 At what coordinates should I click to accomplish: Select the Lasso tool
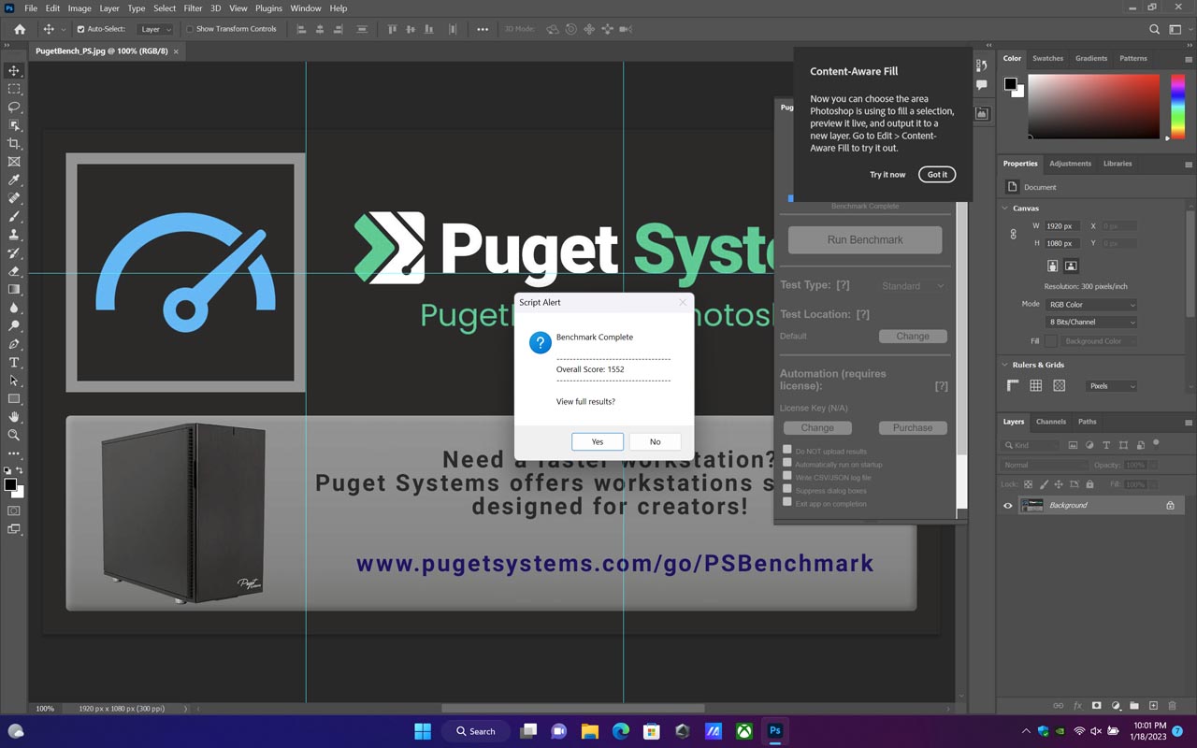[14, 108]
